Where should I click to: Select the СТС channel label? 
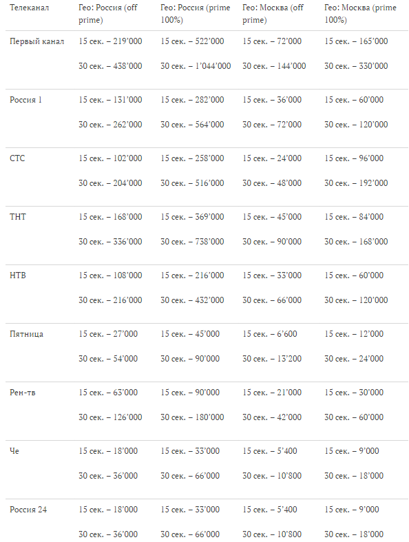(17, 158)
